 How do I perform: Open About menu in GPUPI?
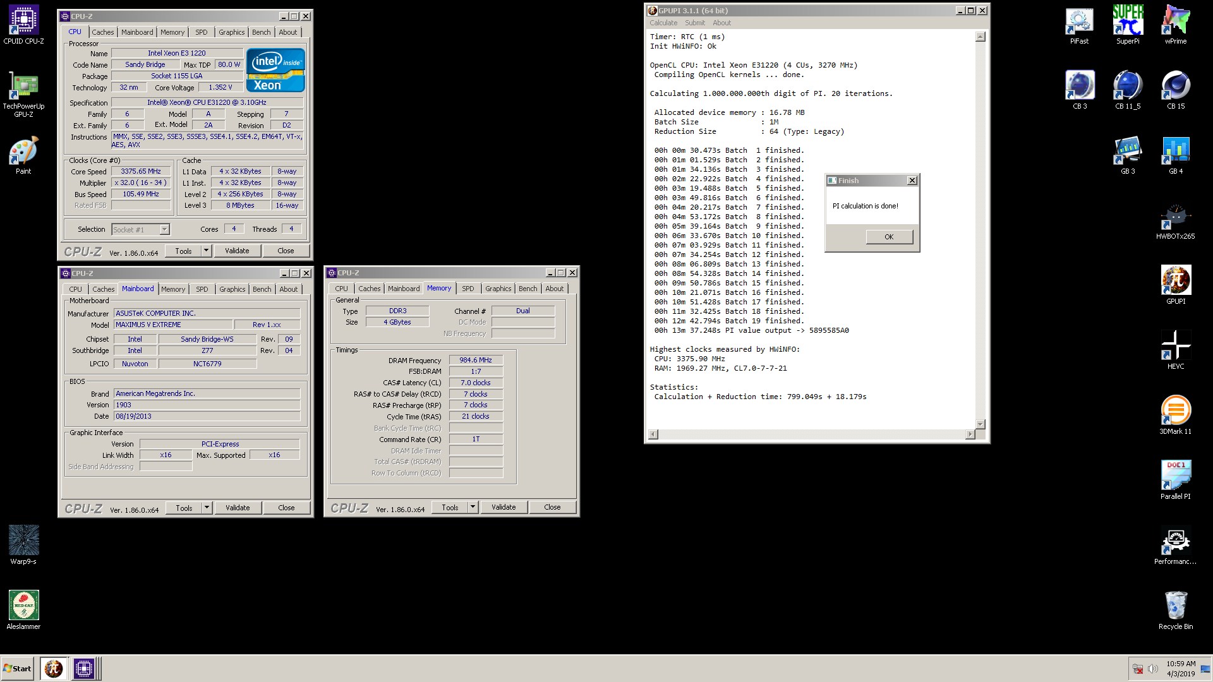coord(721,23)
